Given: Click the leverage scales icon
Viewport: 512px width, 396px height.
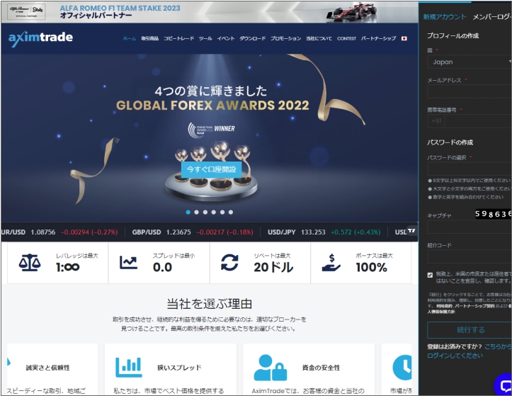Looking at the screenshot, I should click(x=30, y=263).
